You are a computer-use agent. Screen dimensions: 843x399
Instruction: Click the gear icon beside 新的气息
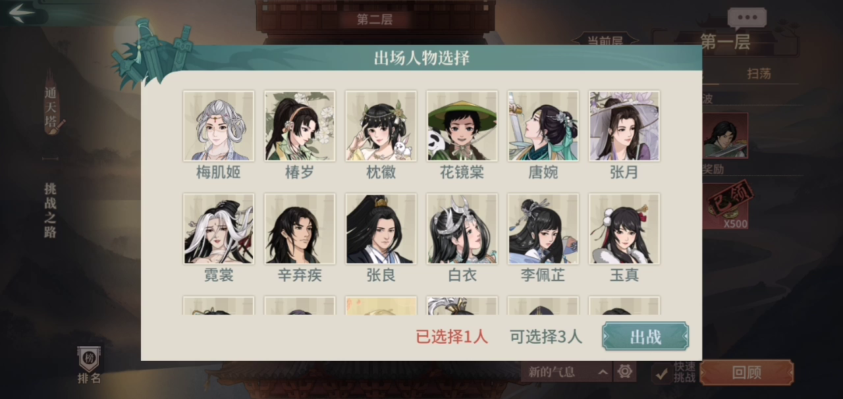[x=624, y=372]
